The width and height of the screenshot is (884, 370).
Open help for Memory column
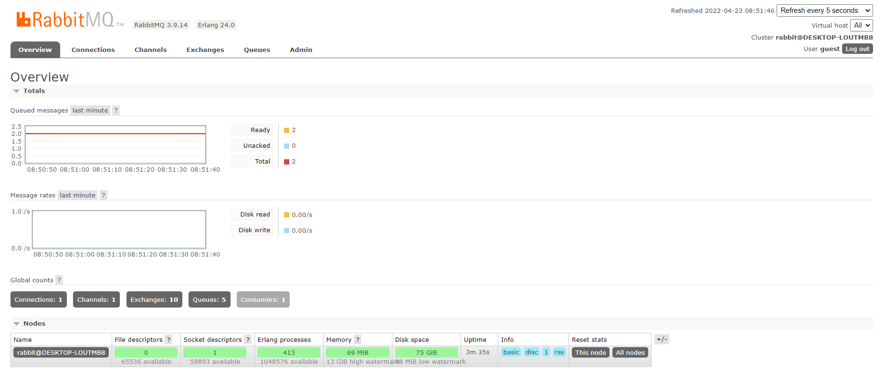point(358,339)
